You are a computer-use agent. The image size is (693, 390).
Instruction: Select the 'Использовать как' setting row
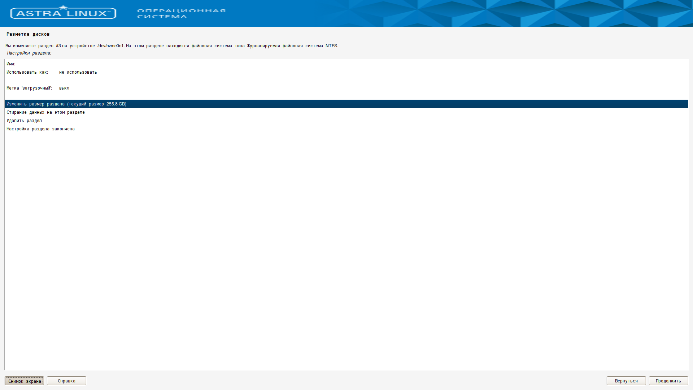pos(346,72)
